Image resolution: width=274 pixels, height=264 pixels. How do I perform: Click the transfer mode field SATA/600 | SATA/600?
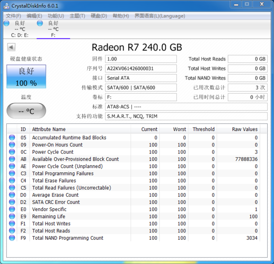(141, 88)
